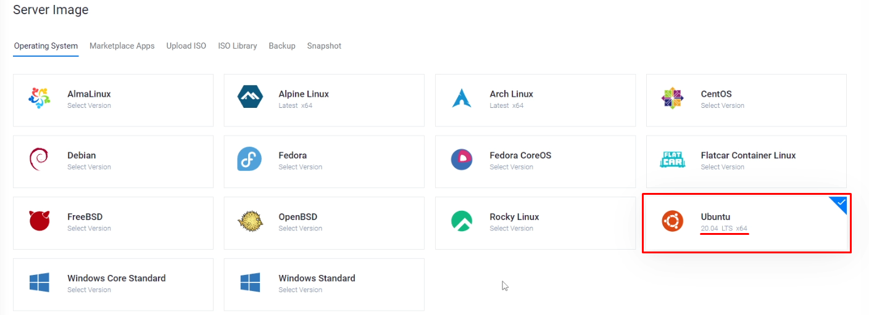Click the Windows Standard logo icon
Screen dimensions: 869x315
click(251, 282)
